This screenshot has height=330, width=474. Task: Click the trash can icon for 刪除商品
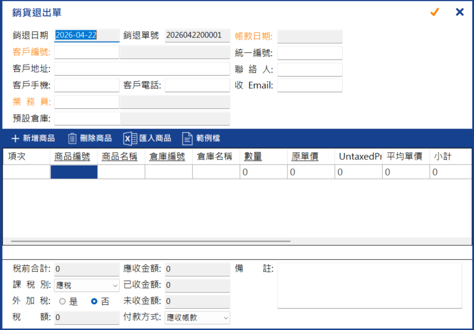pos(72,138)
